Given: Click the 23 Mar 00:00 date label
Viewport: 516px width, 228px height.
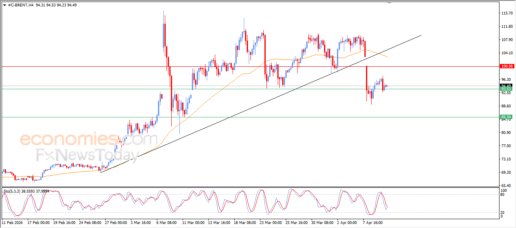Looking at the screenshot, I should click(x=272, y=222).
